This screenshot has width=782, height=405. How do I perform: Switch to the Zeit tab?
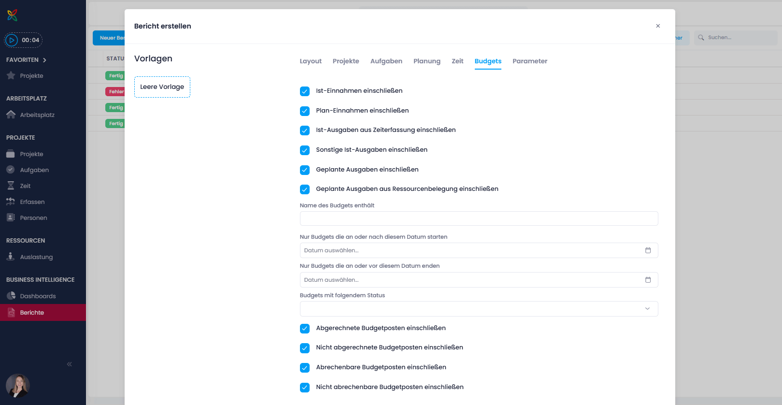[x=457, y=61]
